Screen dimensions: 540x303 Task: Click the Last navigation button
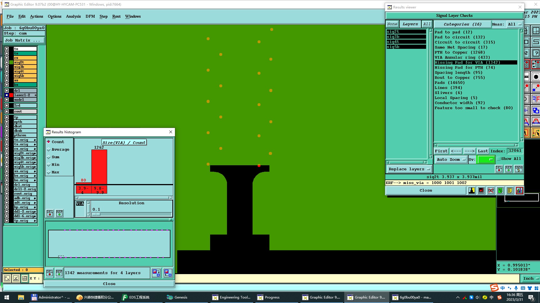point(483,151)
